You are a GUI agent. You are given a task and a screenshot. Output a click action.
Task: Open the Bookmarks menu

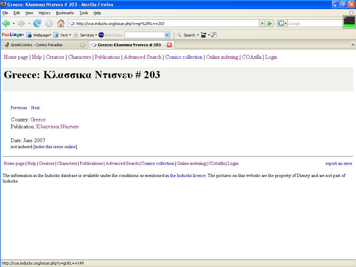click(65, 13)
